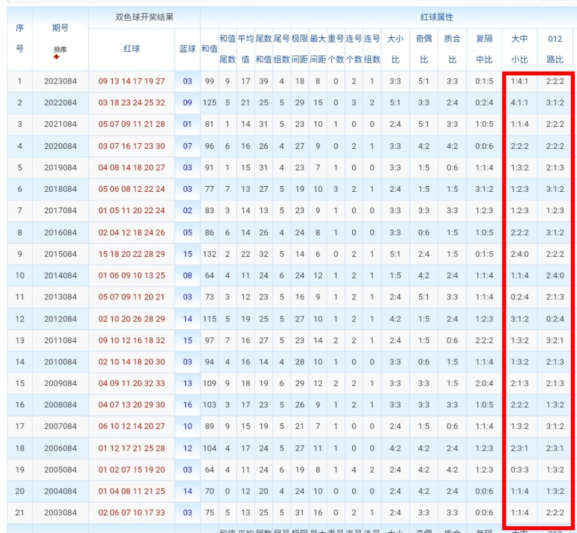Image resolution: width=577 pixels, height=533 pixels.
Task: Click the 和值 column header
Action: (x=210, y=49)
